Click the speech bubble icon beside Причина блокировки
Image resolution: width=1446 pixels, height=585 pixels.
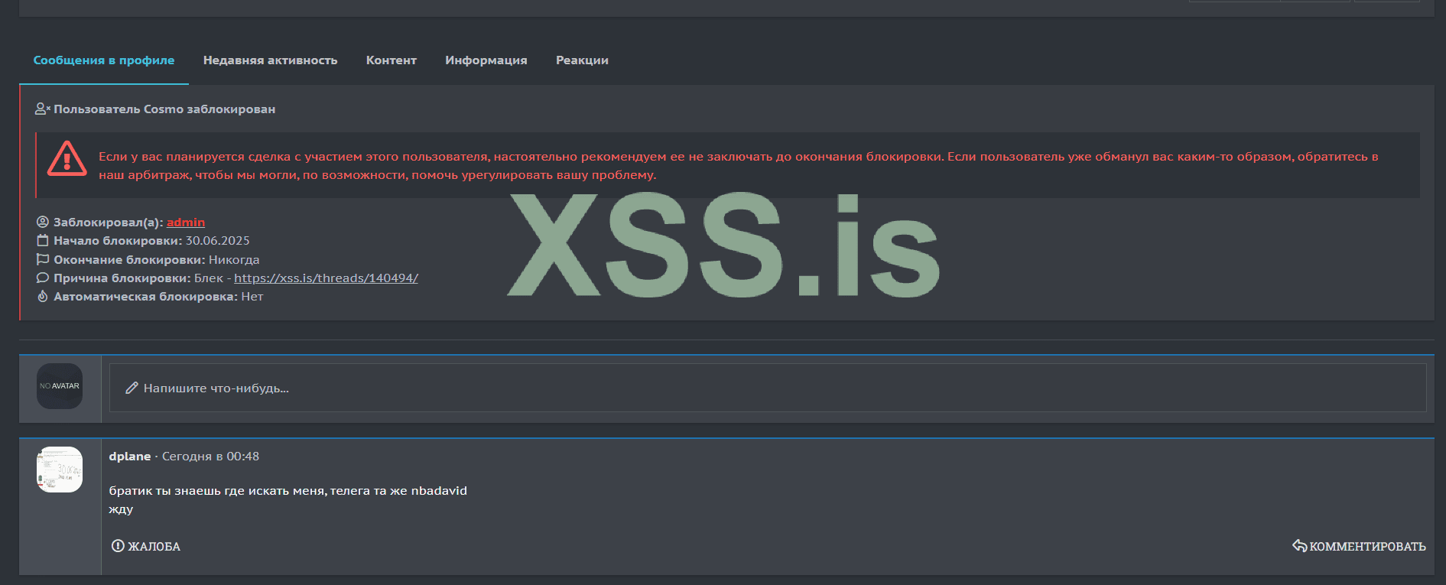pyautogui.click(x=43, y=278)
